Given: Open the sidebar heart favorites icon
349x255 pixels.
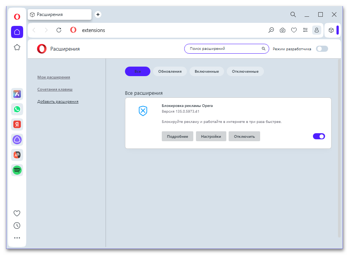Looking at the screenshot, I should coord(17,213).
